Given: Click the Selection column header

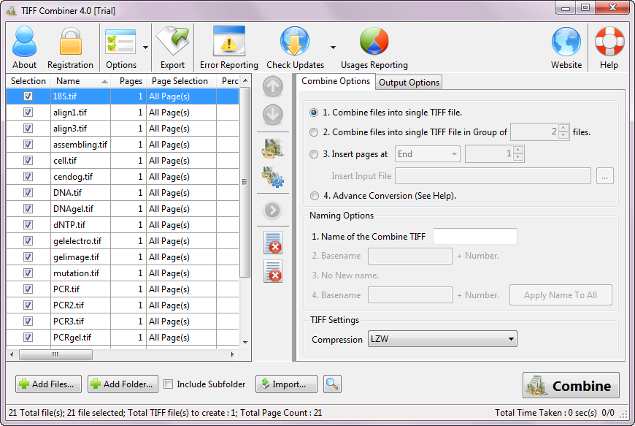Looking at the screenshot, I should (28, 81).
